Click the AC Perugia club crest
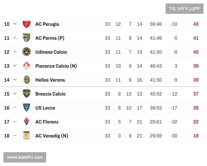Viewport: 207px width, 166px height. [x=27, y=24]
